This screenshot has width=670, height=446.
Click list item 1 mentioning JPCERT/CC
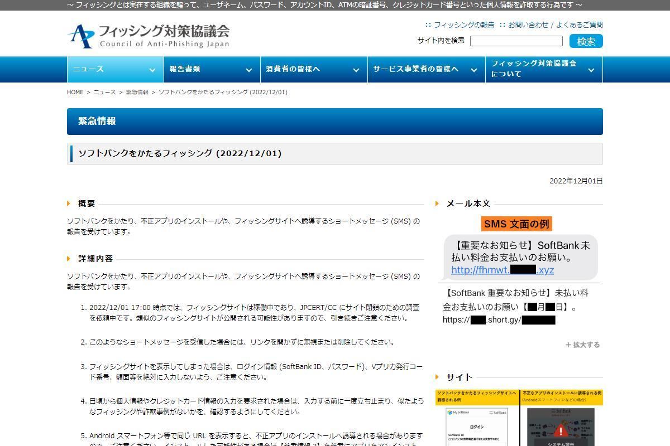[254, 313]
